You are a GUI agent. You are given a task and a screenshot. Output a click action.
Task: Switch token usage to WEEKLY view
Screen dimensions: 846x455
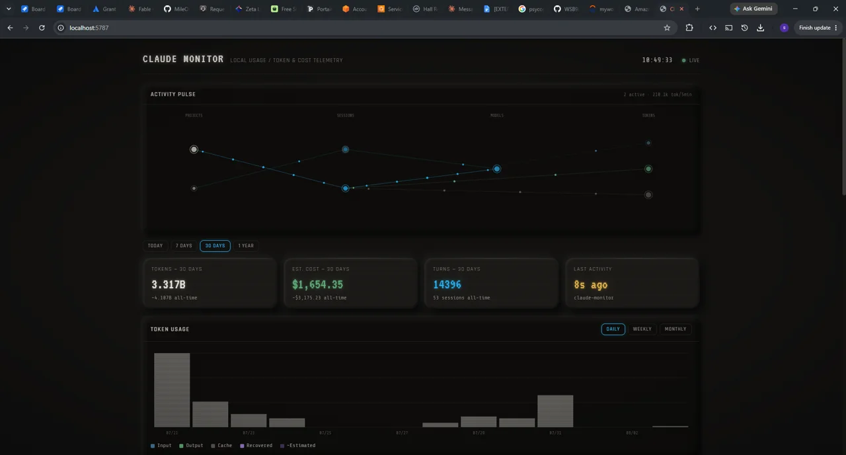pos(642,329)
